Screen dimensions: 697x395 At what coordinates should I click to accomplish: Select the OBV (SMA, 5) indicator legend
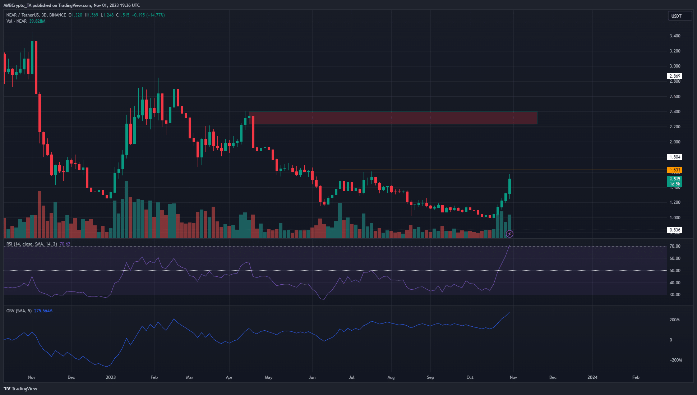point(19,311)
